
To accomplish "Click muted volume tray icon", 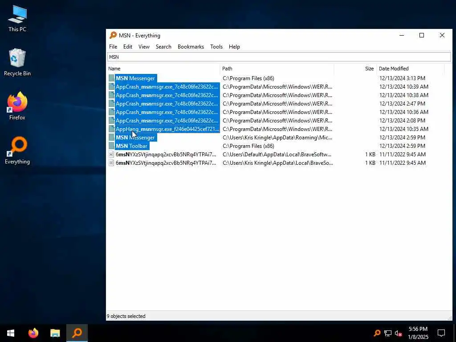I will click(399, 333).
